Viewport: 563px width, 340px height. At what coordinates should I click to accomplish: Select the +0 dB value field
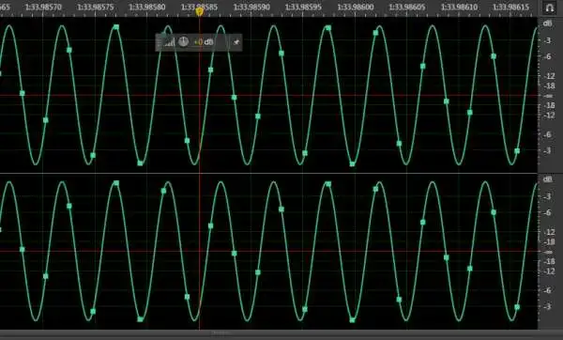point(204,42)
